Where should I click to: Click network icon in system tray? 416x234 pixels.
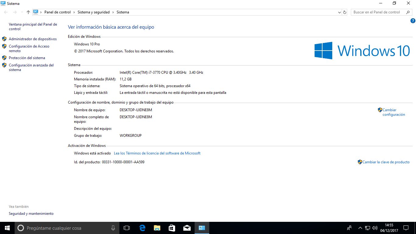tap(368, 228)
